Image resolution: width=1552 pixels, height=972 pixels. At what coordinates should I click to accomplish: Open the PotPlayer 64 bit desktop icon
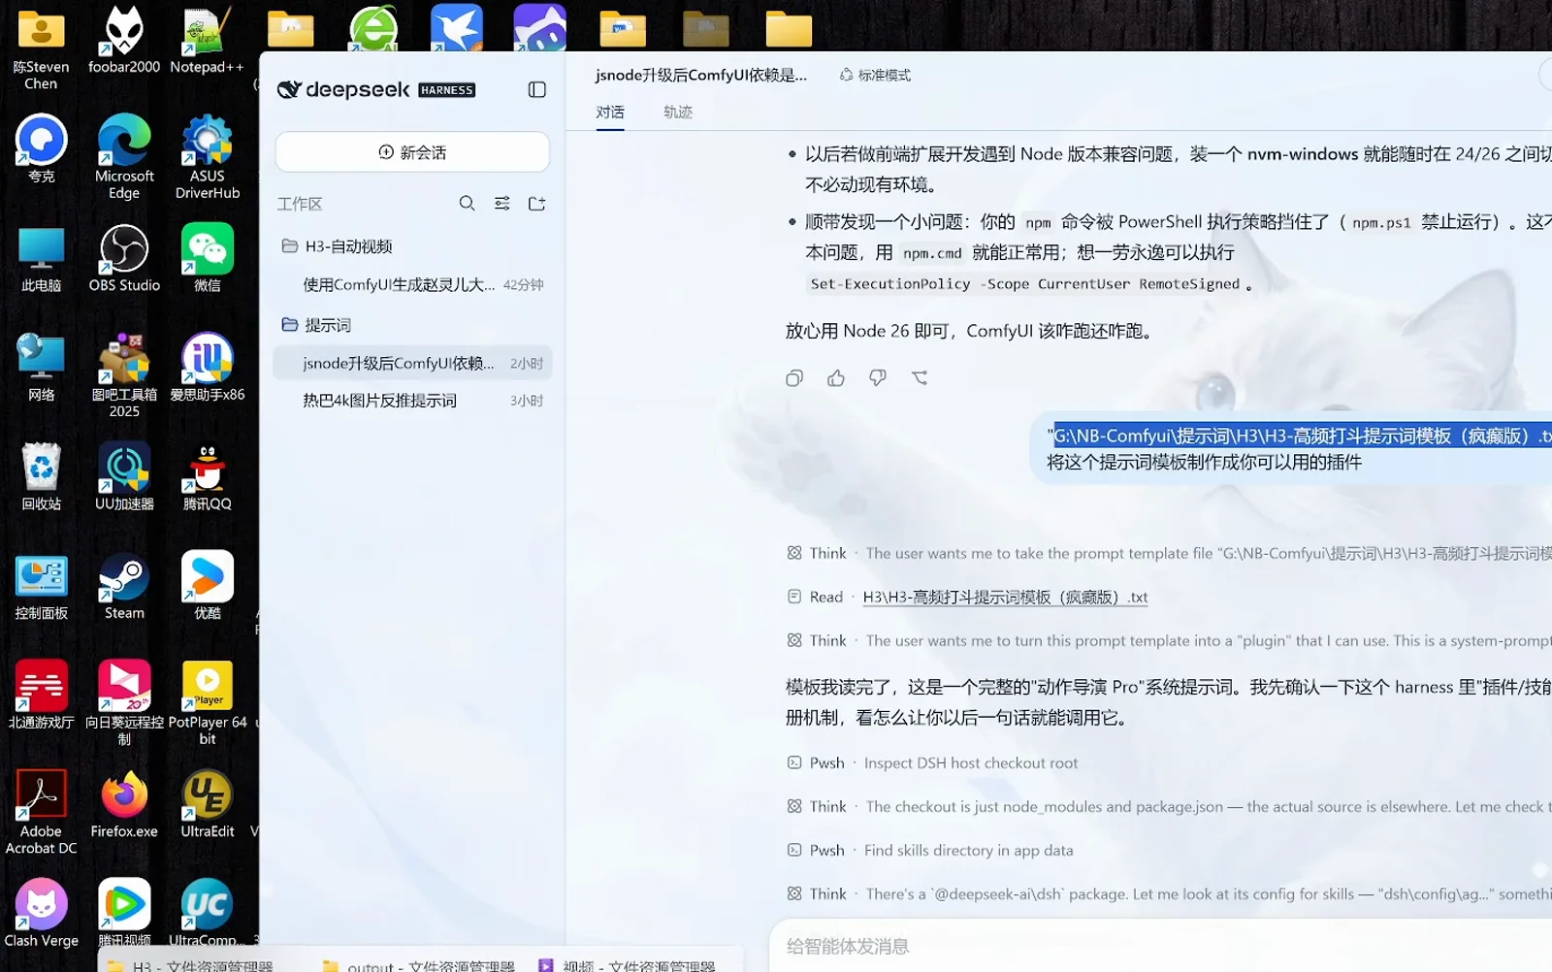207,703
